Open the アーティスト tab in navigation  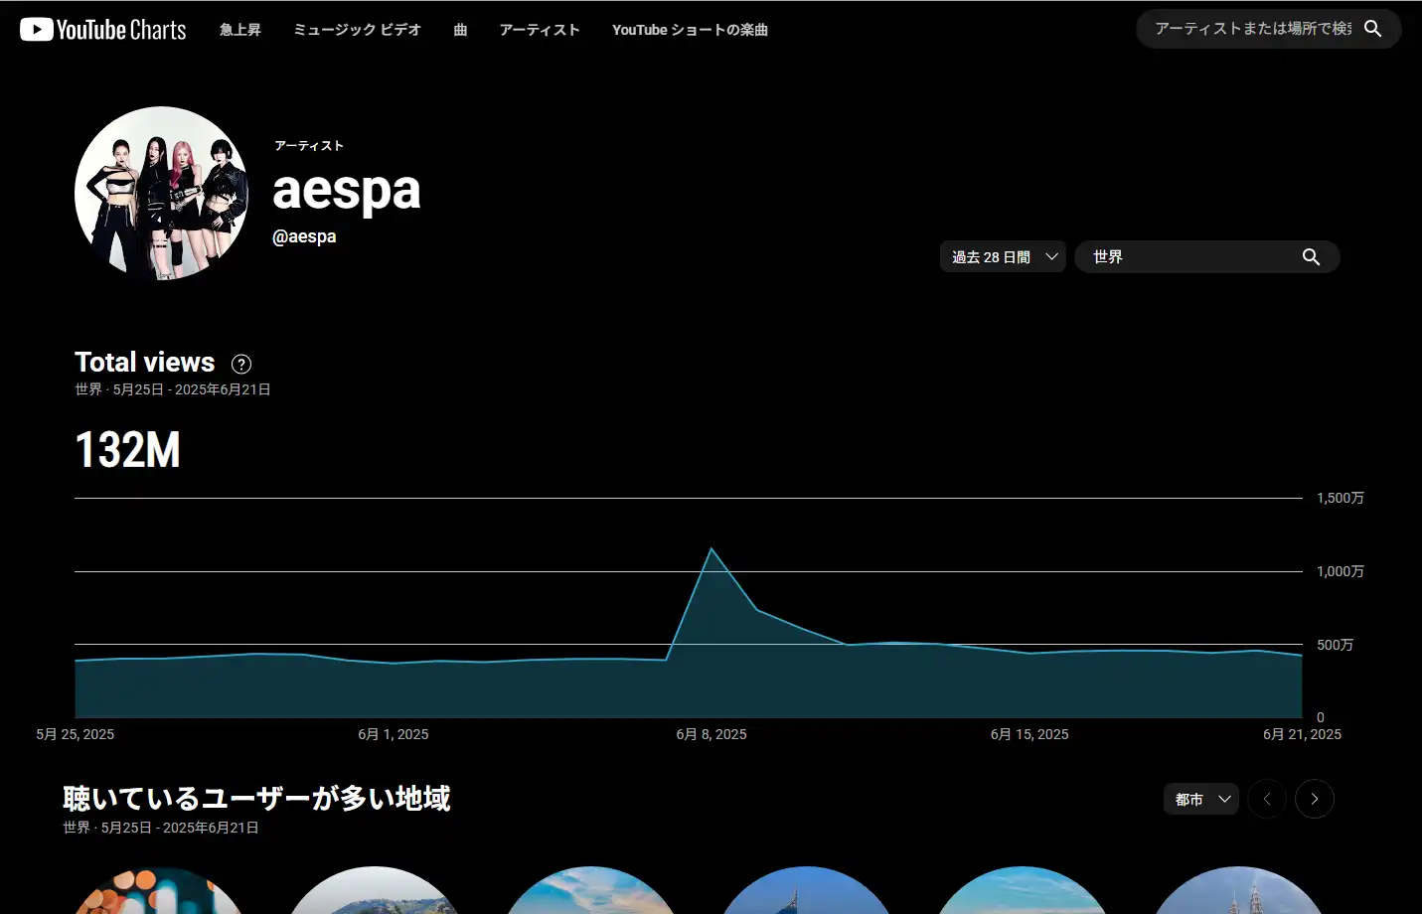click(x=540, y=30)
